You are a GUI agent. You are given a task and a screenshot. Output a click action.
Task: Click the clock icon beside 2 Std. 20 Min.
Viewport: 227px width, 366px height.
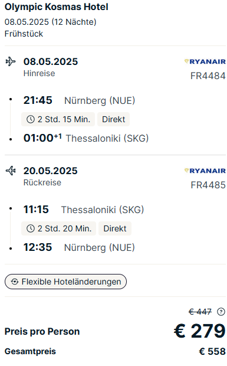tap(31, 228)
